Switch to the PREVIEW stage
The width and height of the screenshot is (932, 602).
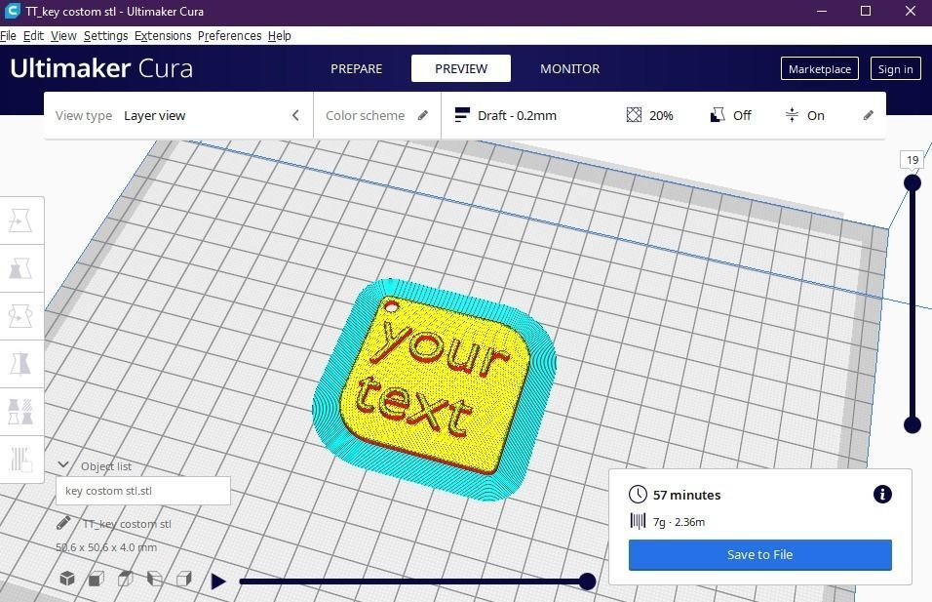[461, 68]
